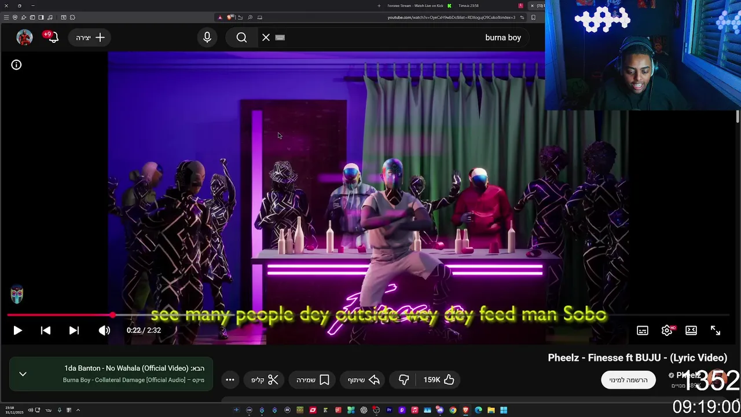
Task: Open a new browser tab
Action: tap(379, 6)
